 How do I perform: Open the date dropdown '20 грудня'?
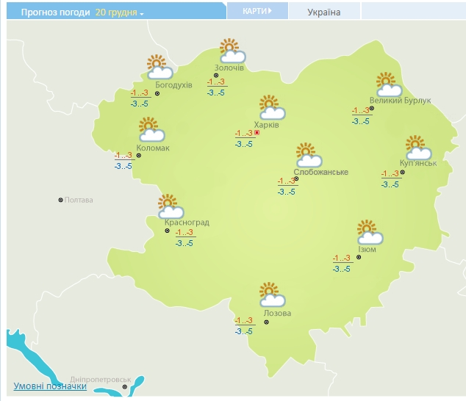coord(119,12)
